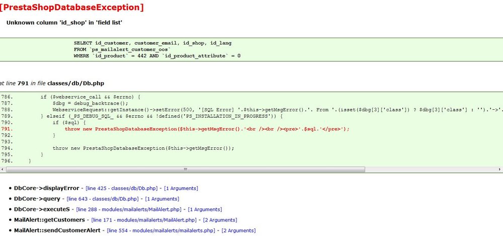
Task: Click code line 789 elseif _PS_DEBUG_SQL_
Action: [x=161, y=116]
